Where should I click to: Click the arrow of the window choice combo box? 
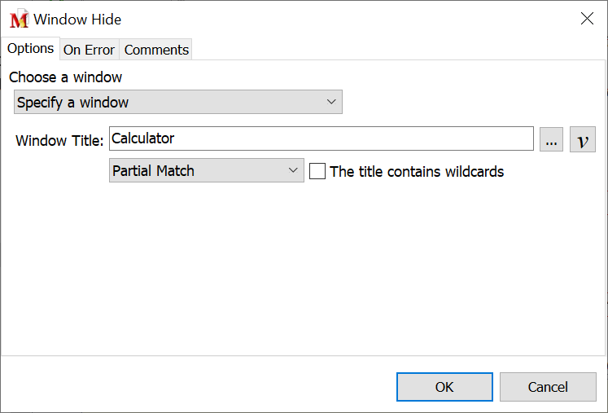[x=331, y=102]
